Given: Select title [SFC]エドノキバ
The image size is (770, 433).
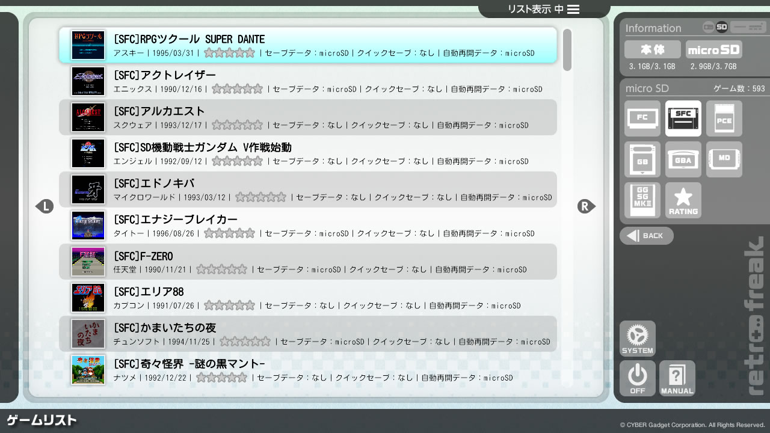Looking at the screenshot, I should point(154,183).
